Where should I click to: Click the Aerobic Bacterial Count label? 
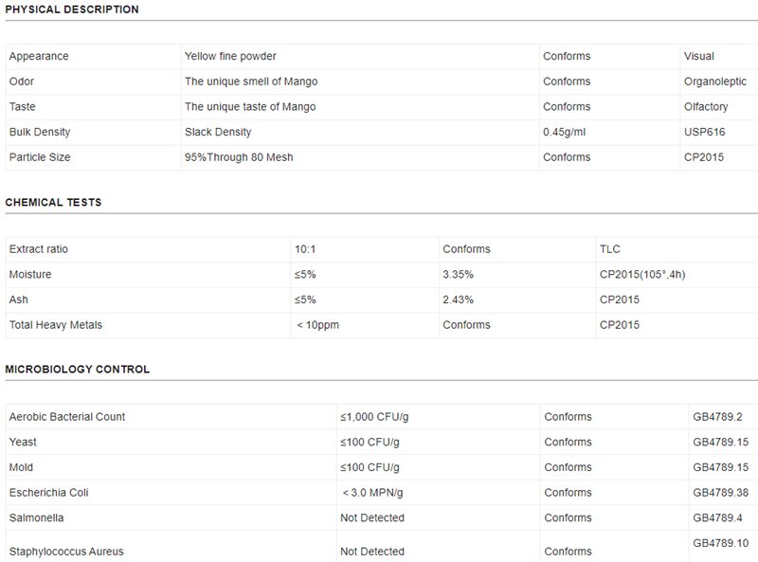67,417
